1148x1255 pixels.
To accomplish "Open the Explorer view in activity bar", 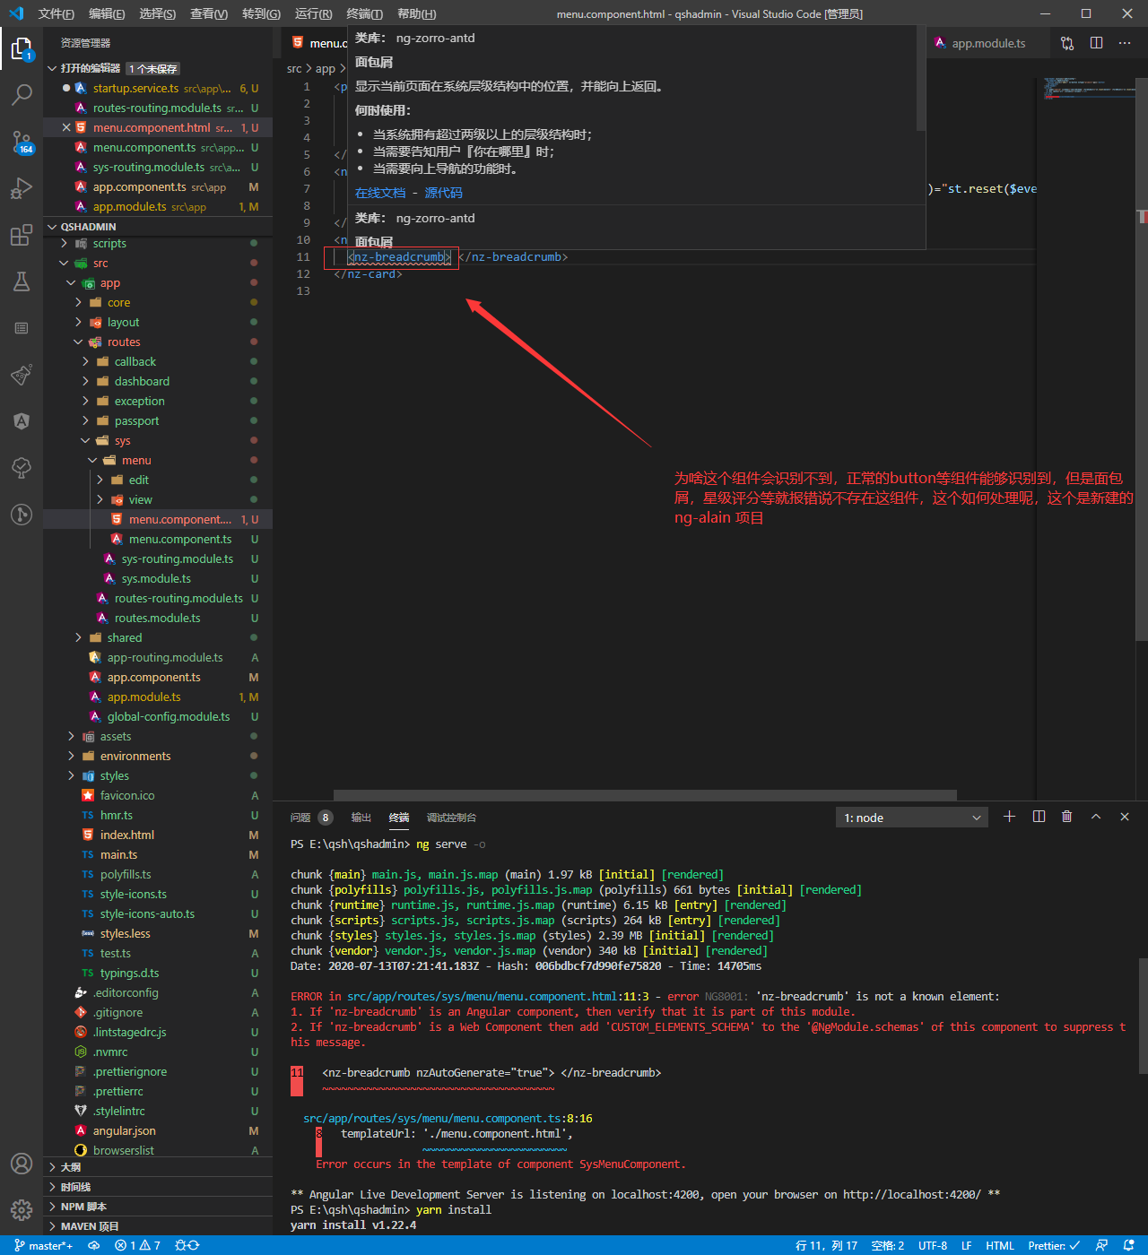I will click(22, 48).
